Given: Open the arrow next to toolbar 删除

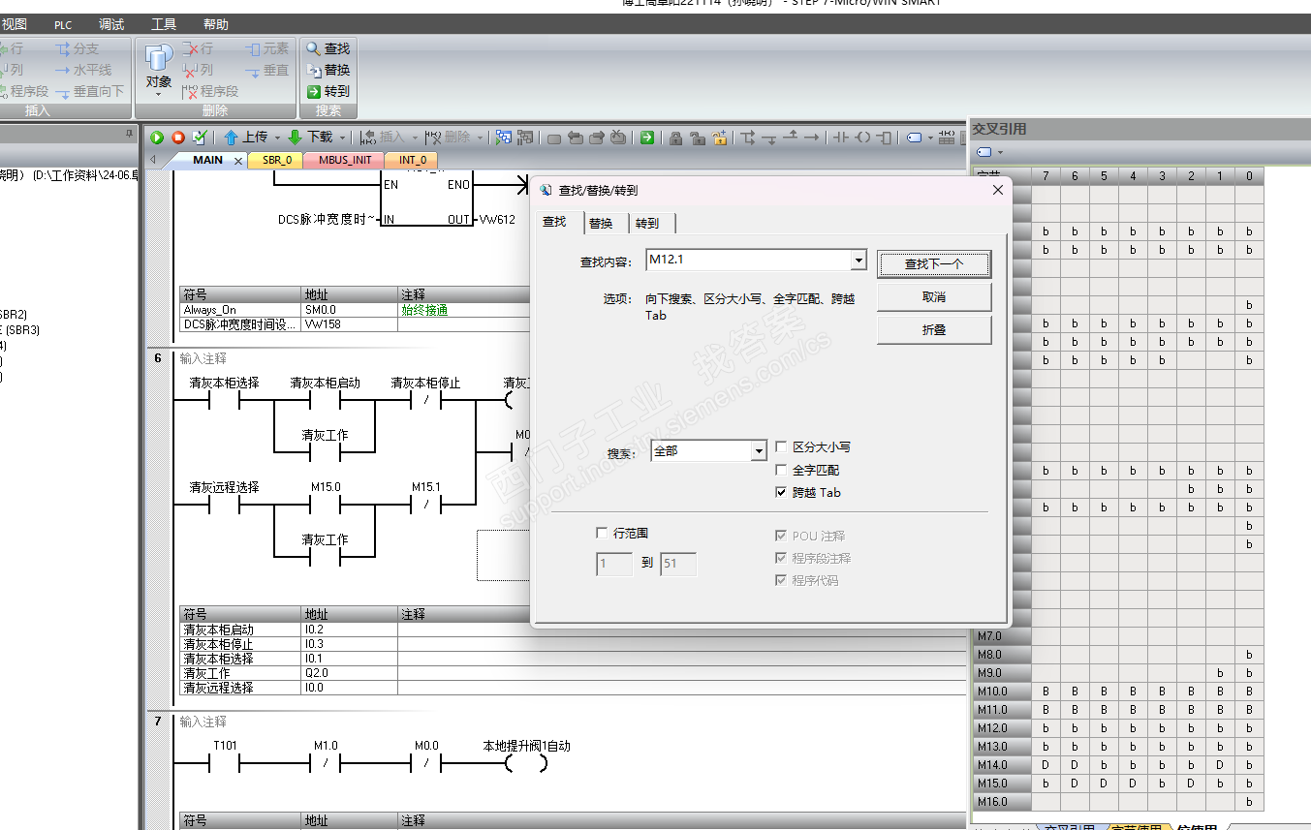Looking at the screenshot, I should click(479, 138).
